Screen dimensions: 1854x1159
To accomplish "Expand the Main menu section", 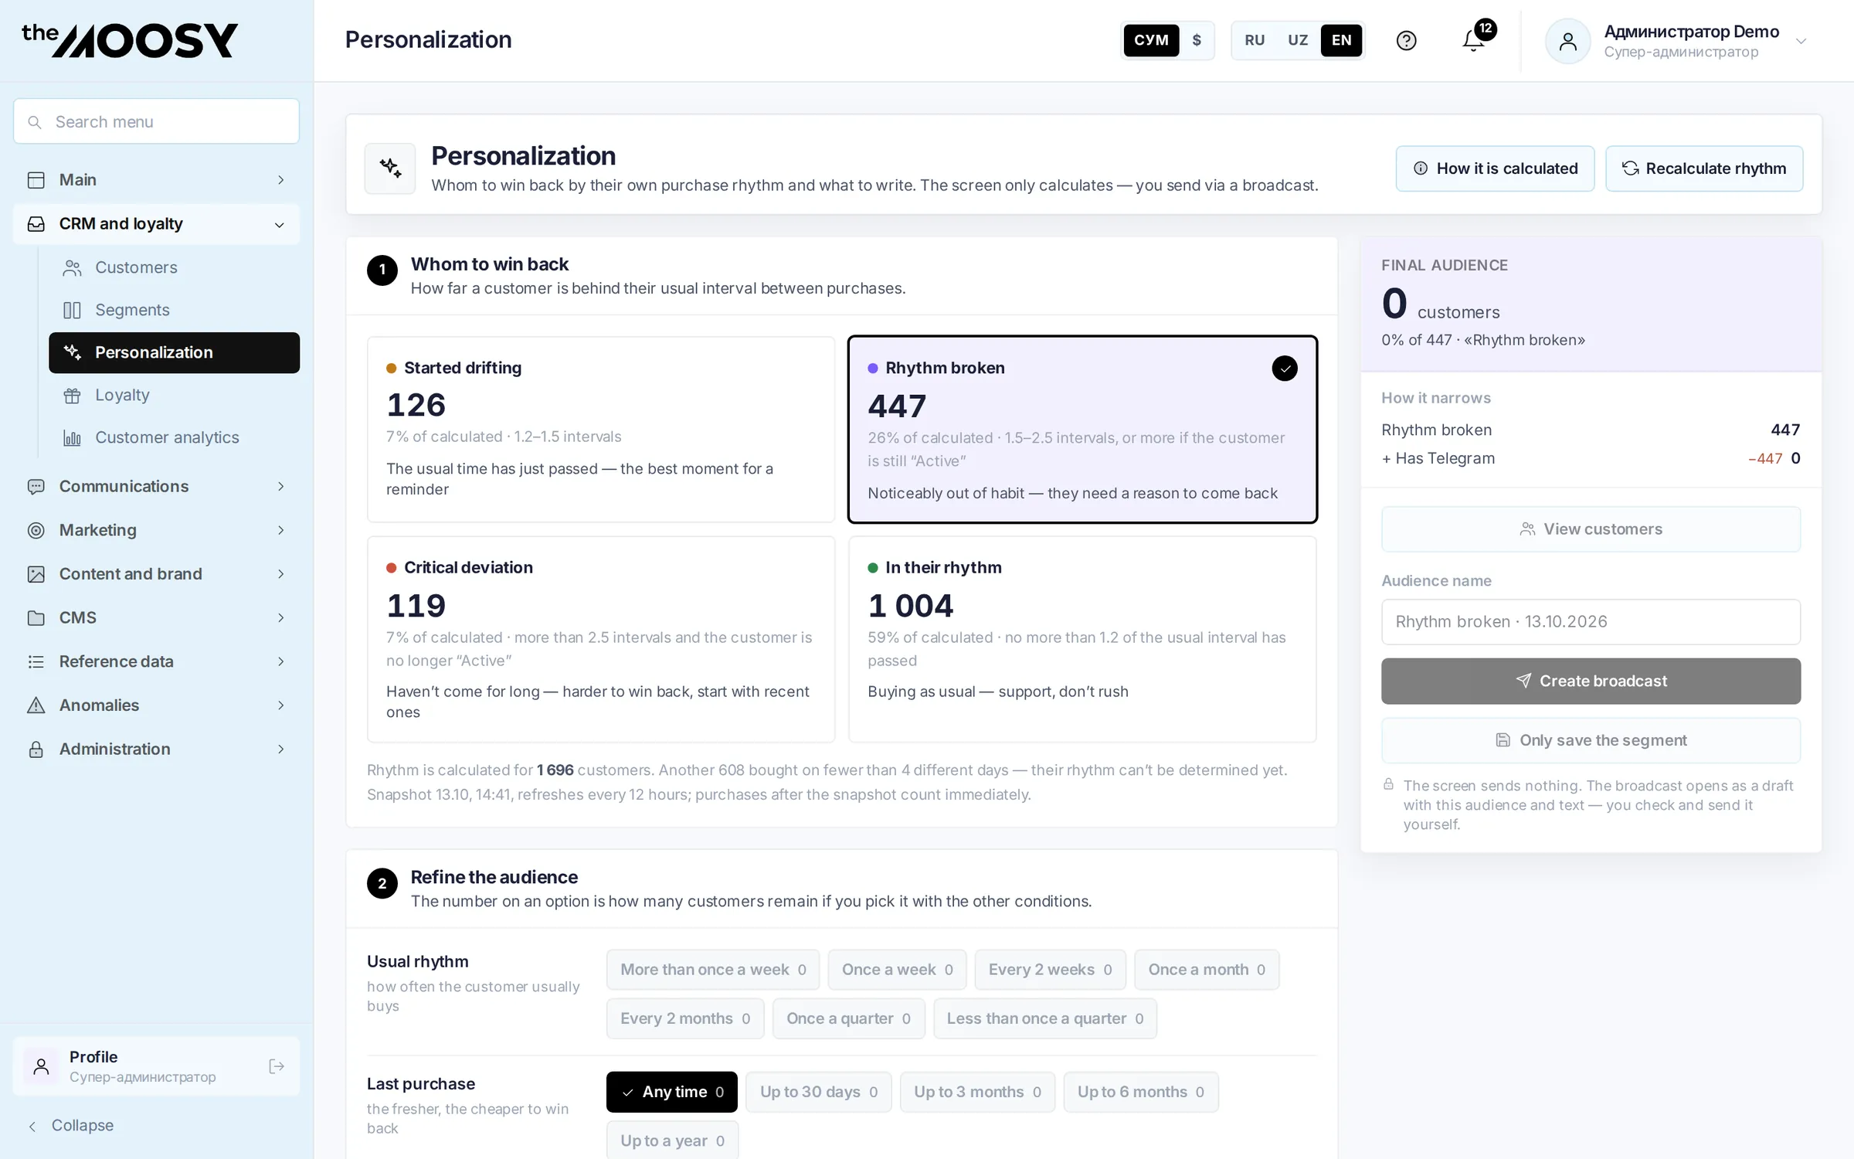I will click(156, 179).
